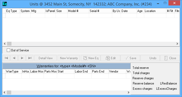Minimize the Units window
The width and height of the screenshot is (182, 97).
[x=158, y=3]
